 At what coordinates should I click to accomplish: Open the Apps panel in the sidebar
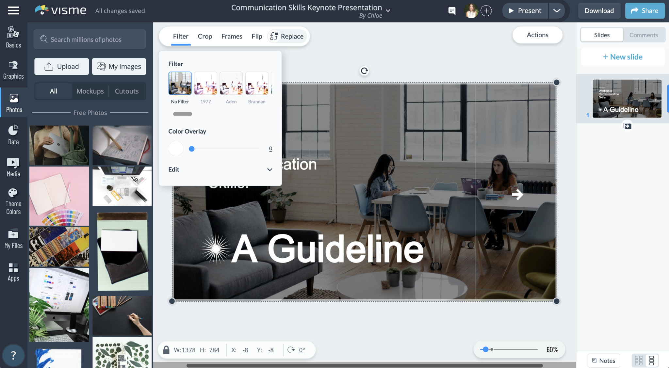click(x=13, y=271)
